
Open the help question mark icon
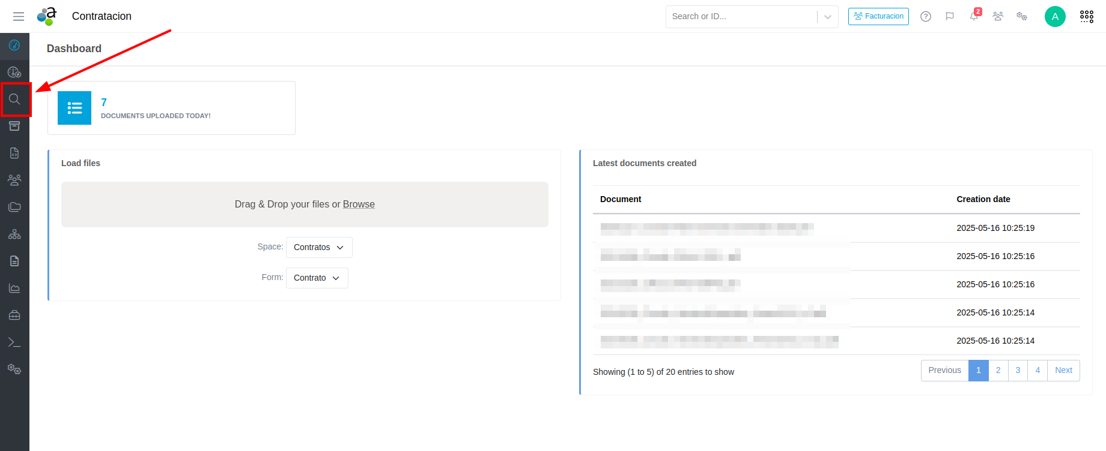click(x=926, y=16)
